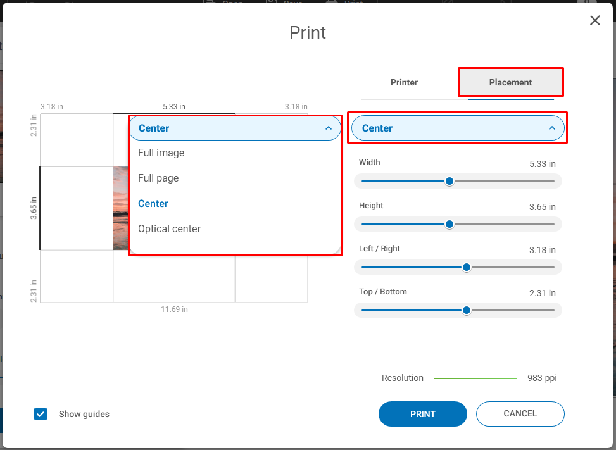The image size is (616, 450).
Task: Edit the Width value field showing 5.33 in
Action: [x=542, y=163]
